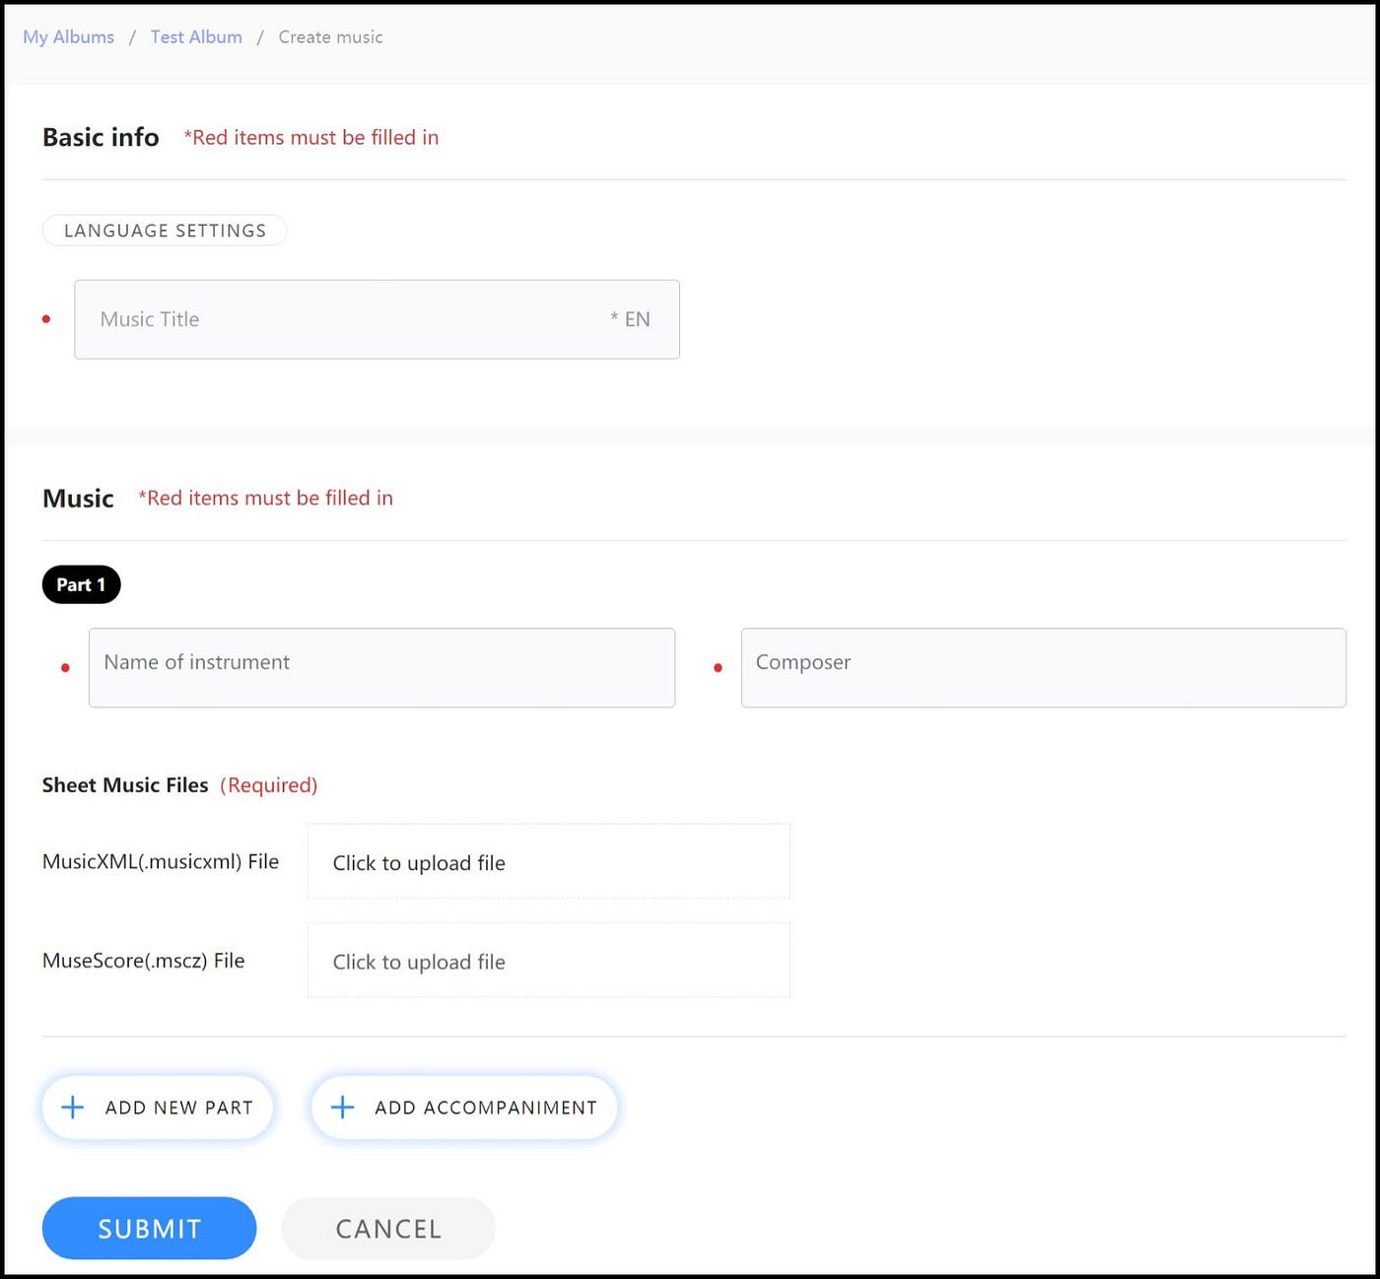This screenshot has width=1380, height=1279.
Task: Click Create music breadcrumb text
Action: [x=330, y=36]
